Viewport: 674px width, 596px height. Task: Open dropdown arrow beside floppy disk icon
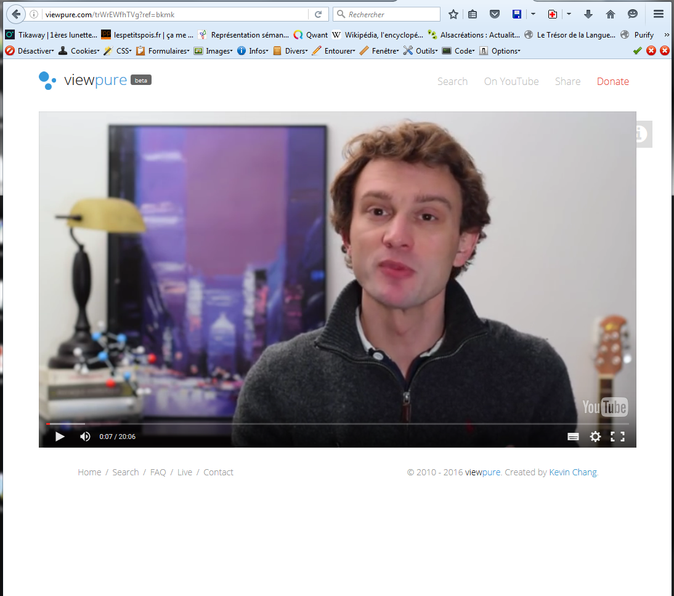[x=533, y=14]
